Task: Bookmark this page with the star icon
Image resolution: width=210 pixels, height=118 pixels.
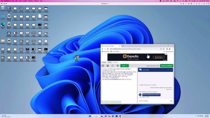Action: tap(163, 49)
